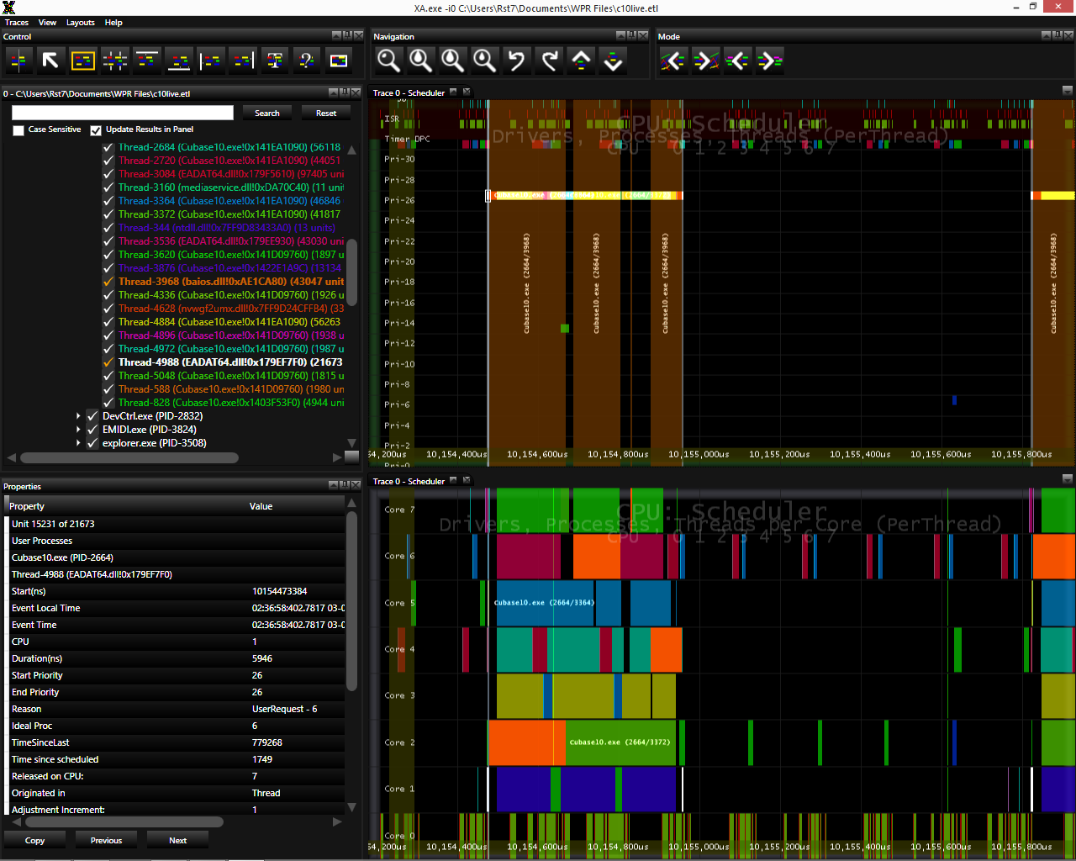Click the search text input field

(123, 113)
